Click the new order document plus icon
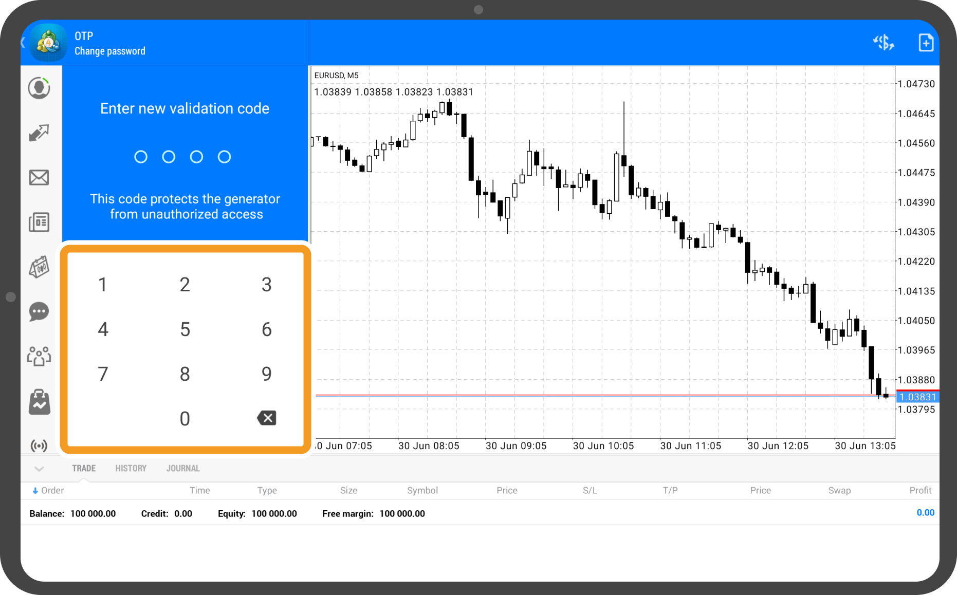Viewport: 957px width, 595px height. click(926, 43)
